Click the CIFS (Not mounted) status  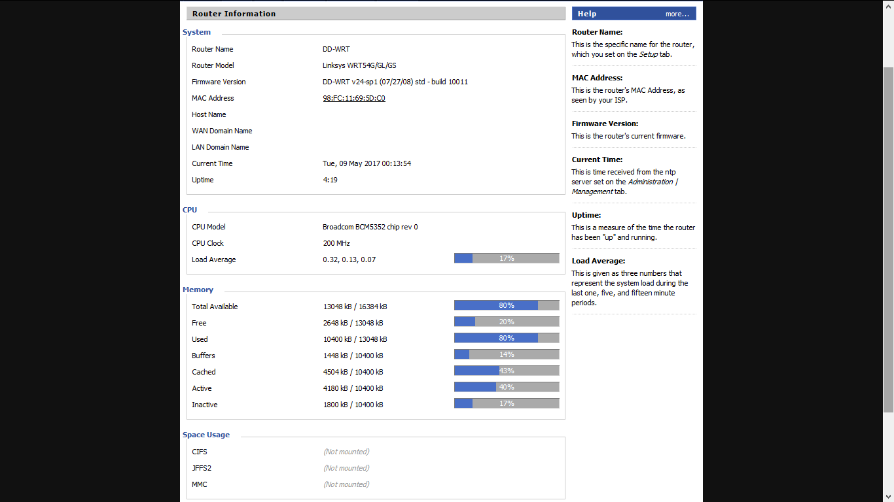pos(346,452)
